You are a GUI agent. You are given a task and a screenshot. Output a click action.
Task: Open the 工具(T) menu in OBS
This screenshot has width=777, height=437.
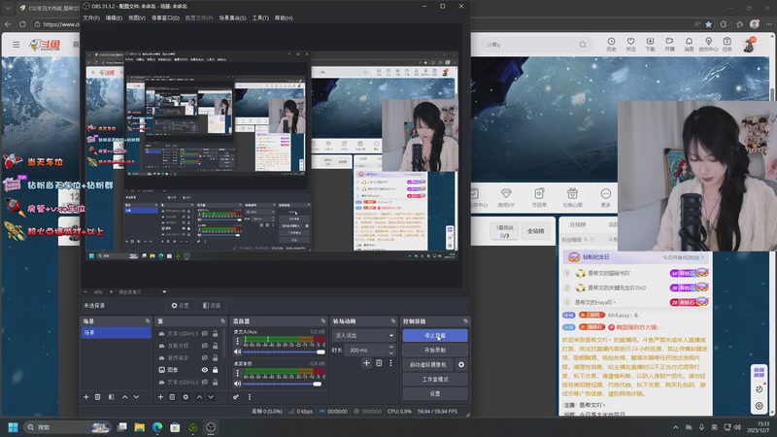(260, 17)
